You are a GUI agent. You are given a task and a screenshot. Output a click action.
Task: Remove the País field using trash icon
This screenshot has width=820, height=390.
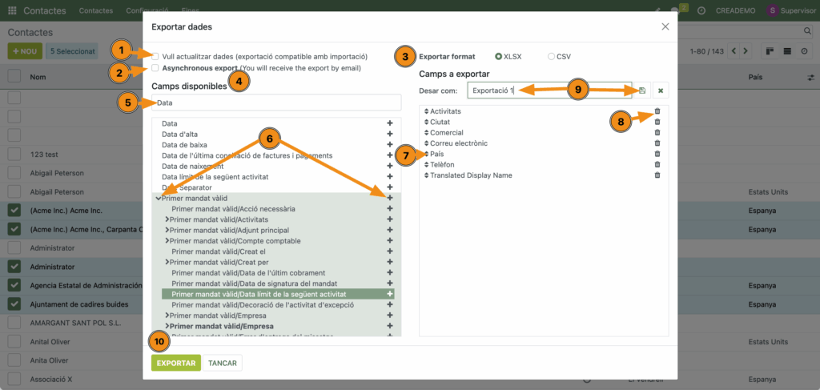[x=657, y=154]
